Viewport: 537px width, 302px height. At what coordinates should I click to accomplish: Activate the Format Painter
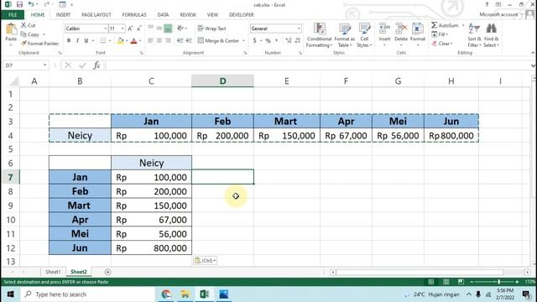[39, 44]
